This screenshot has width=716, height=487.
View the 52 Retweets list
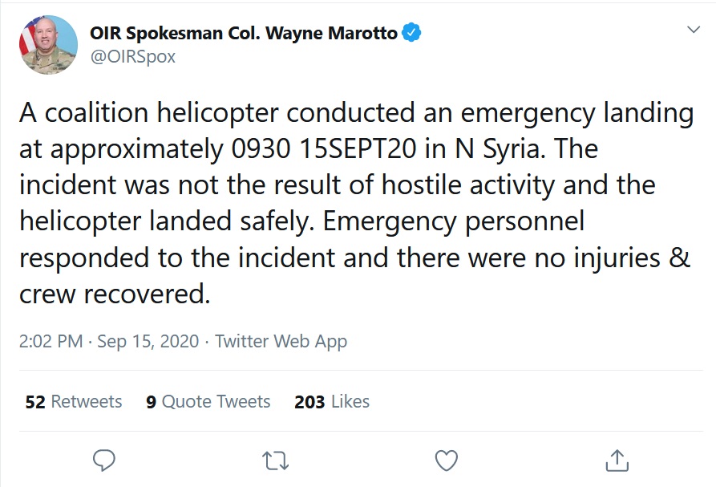click(74, 401)
